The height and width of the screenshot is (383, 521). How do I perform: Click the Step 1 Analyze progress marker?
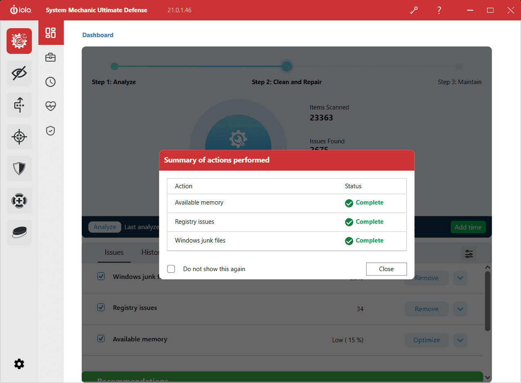114,66
